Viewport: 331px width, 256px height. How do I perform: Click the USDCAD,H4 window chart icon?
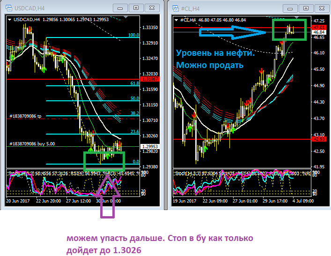coord(9,8)
